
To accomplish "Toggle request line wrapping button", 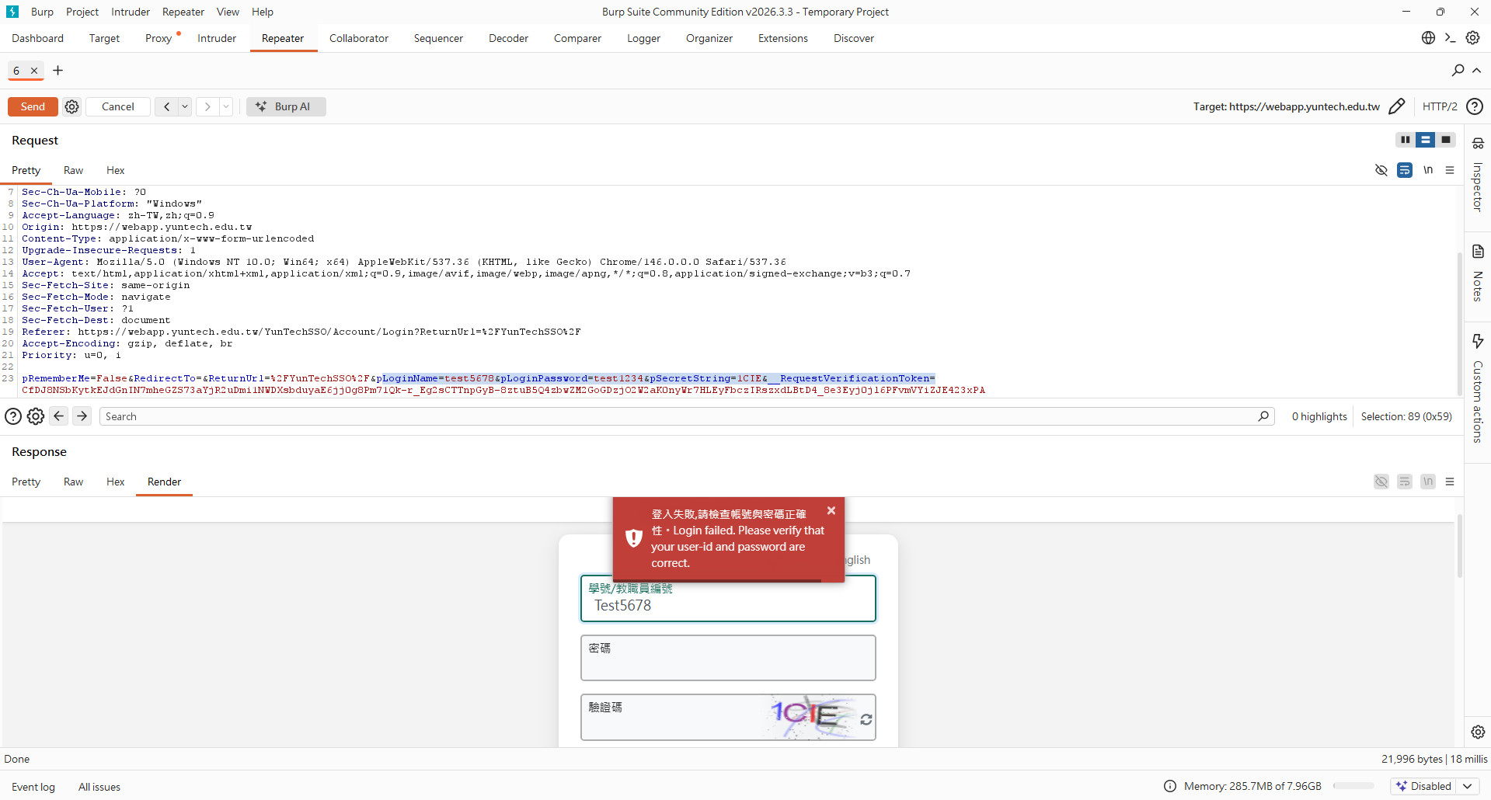I will point(1405,170).
